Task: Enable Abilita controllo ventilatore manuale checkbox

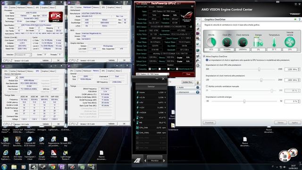Action: click(207, 86)
